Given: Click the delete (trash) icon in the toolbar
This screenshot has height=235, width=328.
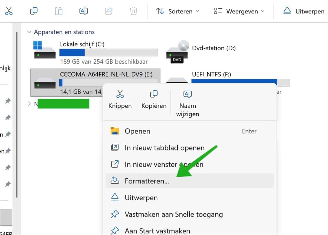Looking at the screenshot, I should click(x=133, y=11).
